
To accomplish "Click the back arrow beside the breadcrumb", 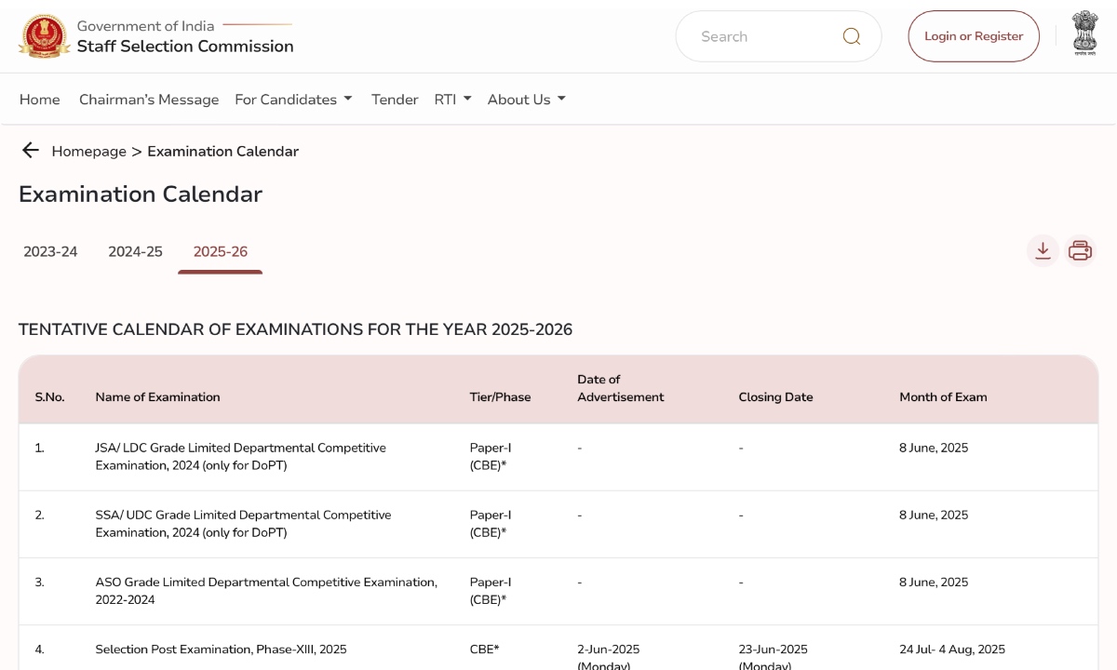I will [30, 150].
